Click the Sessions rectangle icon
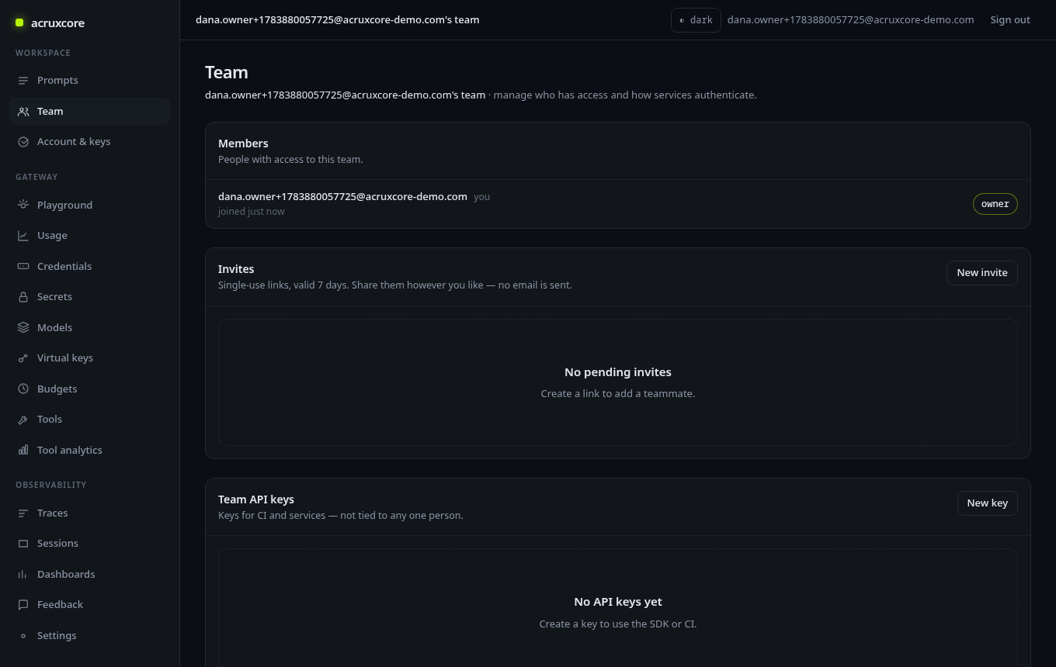1056x667 pixels. click(x=23, y=544)
